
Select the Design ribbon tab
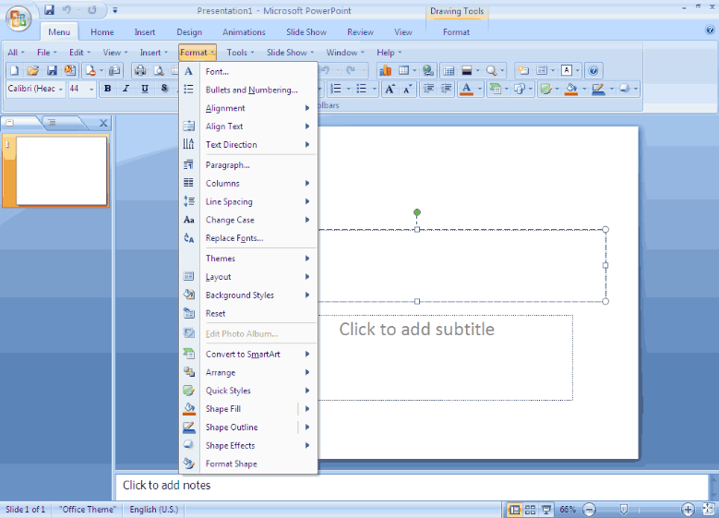[189, 32]
